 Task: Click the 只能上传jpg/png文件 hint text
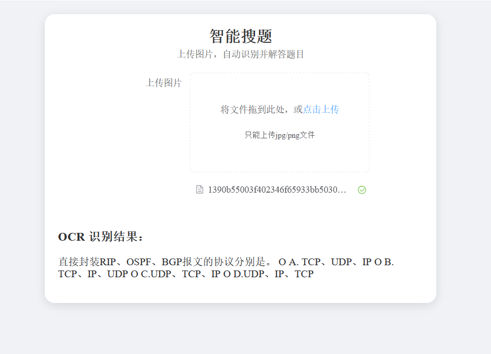[280, 135]
